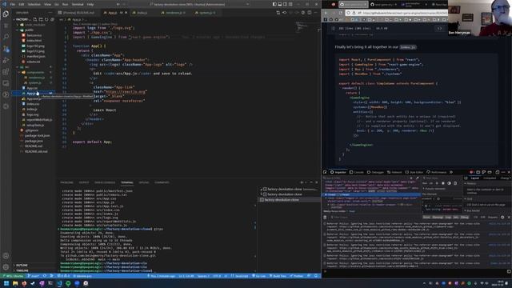The width and height of the screenshot is (512, 288).
Task: Open Firefox from the Windows taskbar
Action: (24, 283)
